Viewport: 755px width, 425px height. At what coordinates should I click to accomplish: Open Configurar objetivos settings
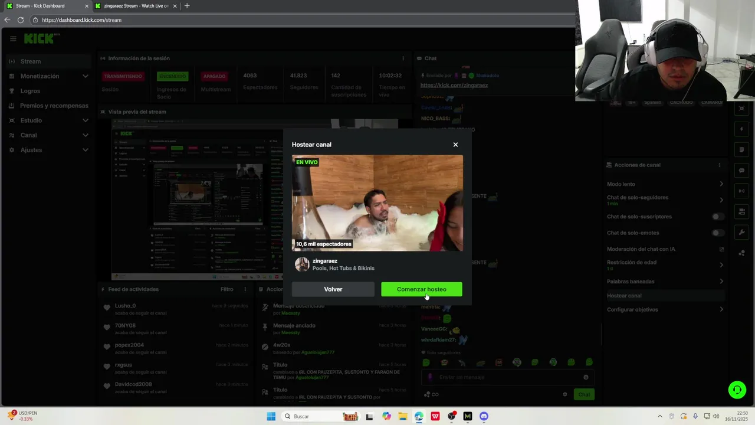coord(665,310)
